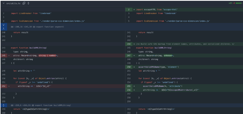Select green added line number 2
The width and height of the screenshot is (243, 114).
pos(129,10)
